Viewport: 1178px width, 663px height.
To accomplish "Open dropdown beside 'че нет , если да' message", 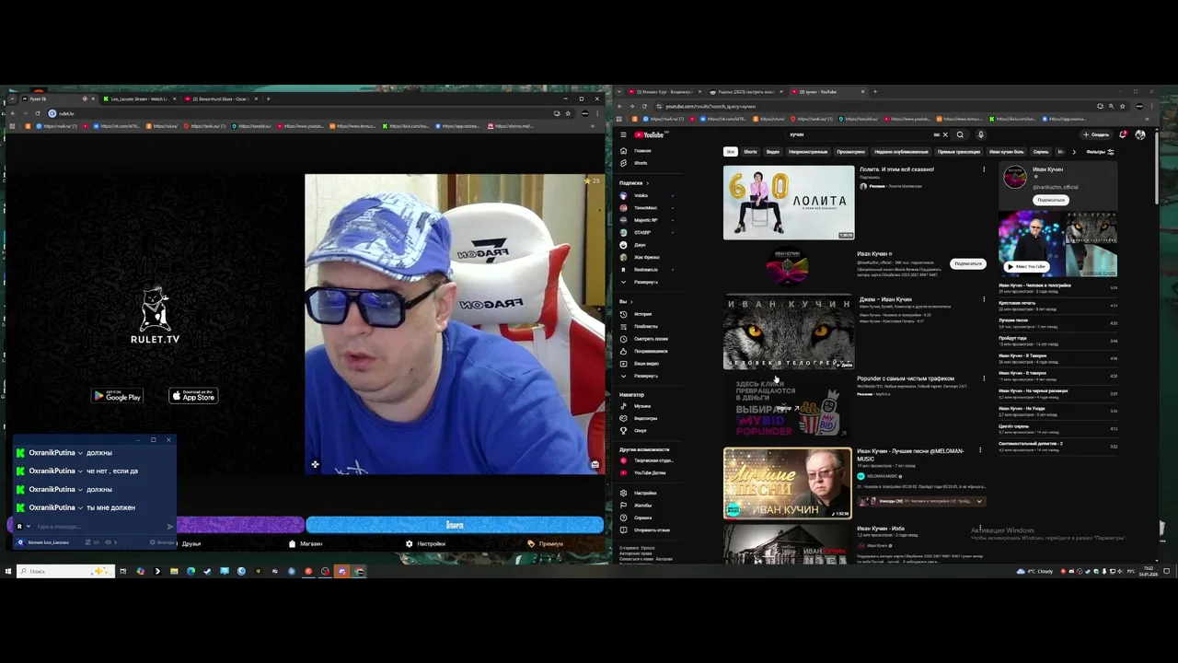I will point(80,471).
